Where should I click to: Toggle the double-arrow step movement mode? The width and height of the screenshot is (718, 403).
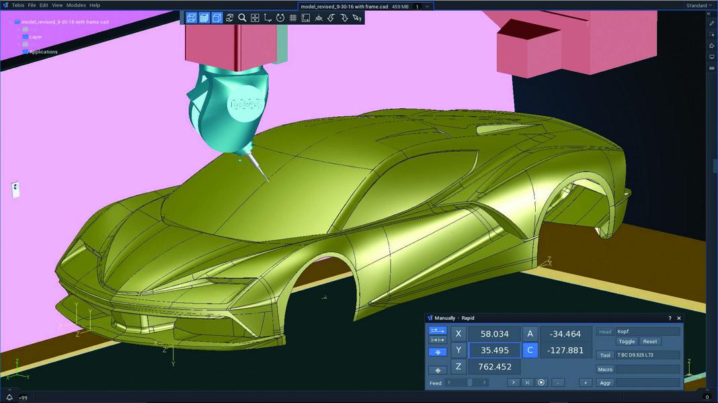(x=438, y=340)
